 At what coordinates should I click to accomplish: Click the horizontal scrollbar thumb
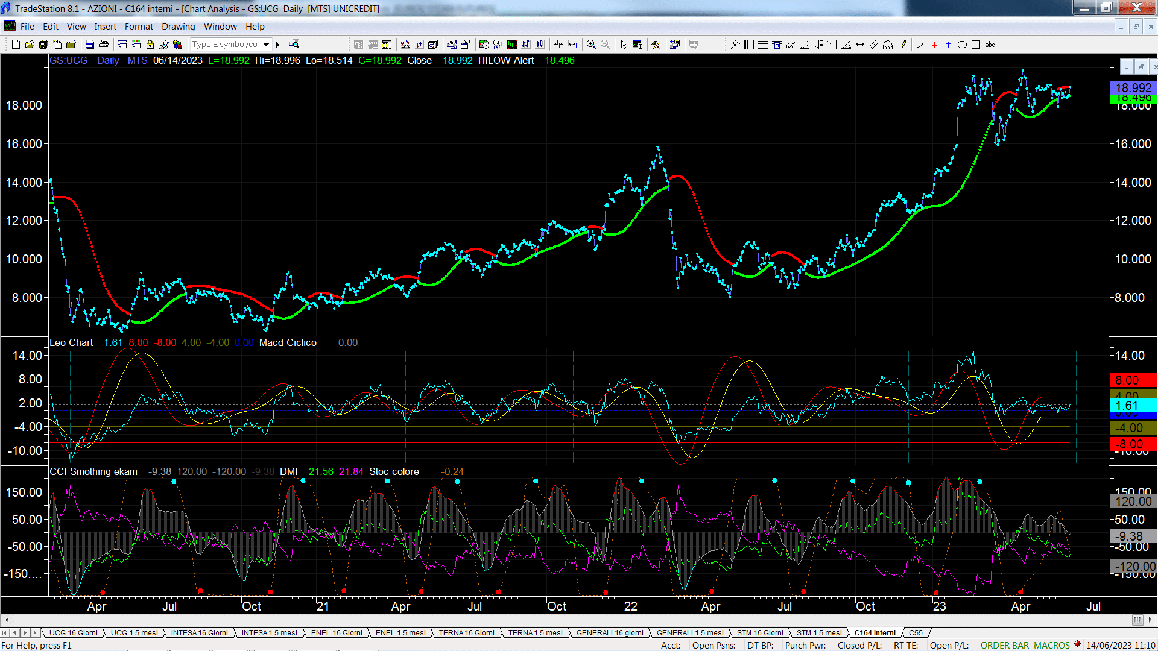point(1137,620)
